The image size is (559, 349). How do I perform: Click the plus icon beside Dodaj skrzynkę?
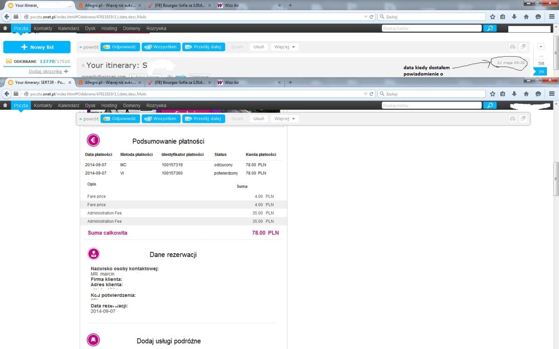[x=66, y=71]
